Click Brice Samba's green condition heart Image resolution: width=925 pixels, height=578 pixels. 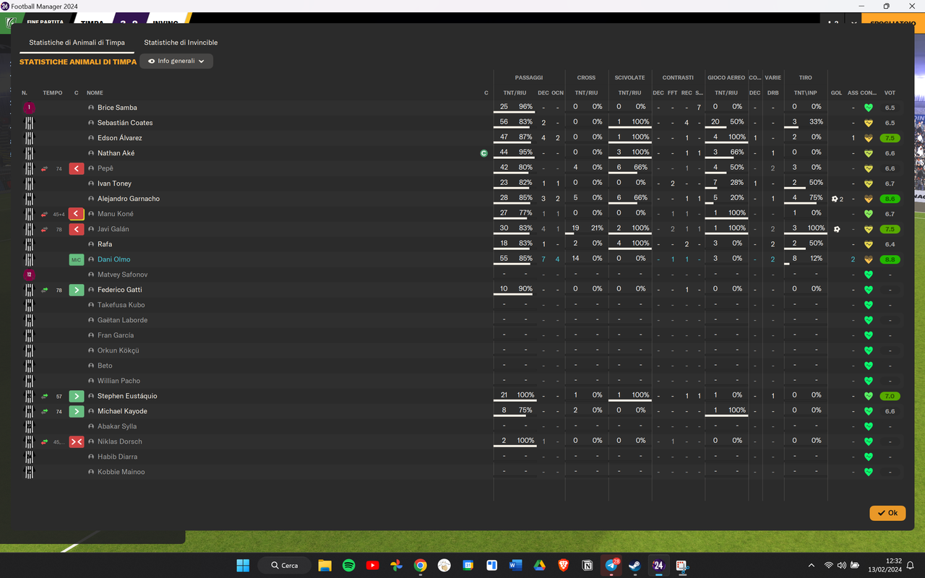pos(869,108)
